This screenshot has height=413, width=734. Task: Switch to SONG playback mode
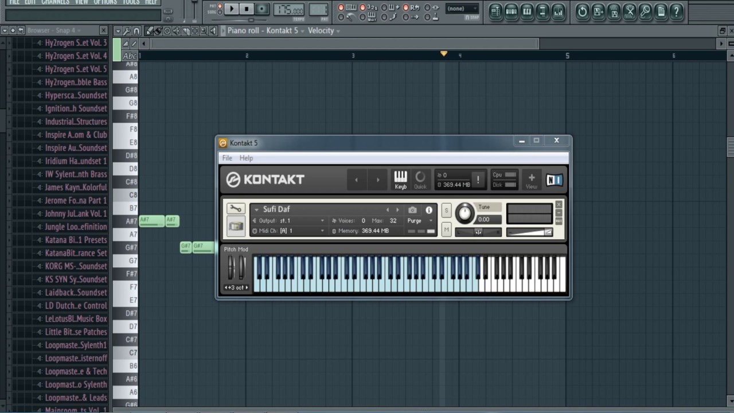[220, 12]
